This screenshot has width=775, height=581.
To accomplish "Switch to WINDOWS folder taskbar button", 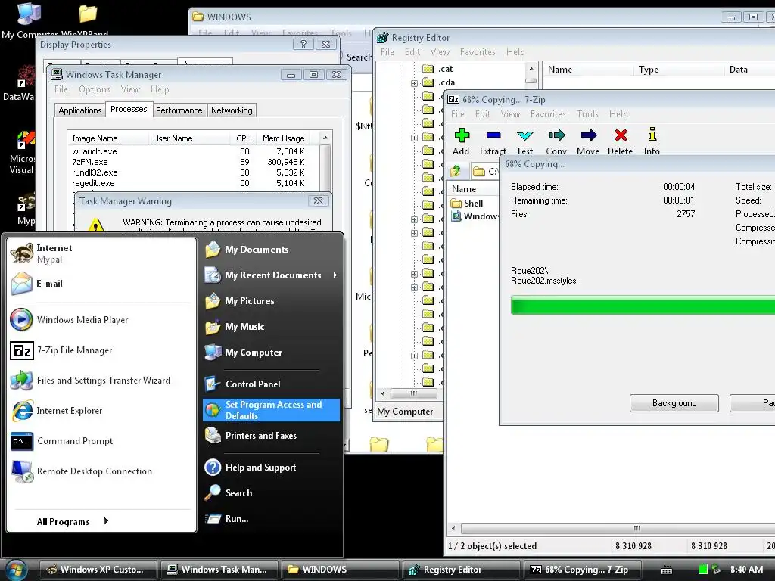I will [x=340, y=570].
